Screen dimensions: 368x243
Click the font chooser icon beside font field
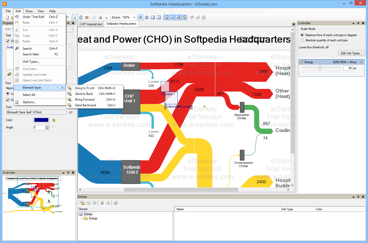[x=70, y=112]
